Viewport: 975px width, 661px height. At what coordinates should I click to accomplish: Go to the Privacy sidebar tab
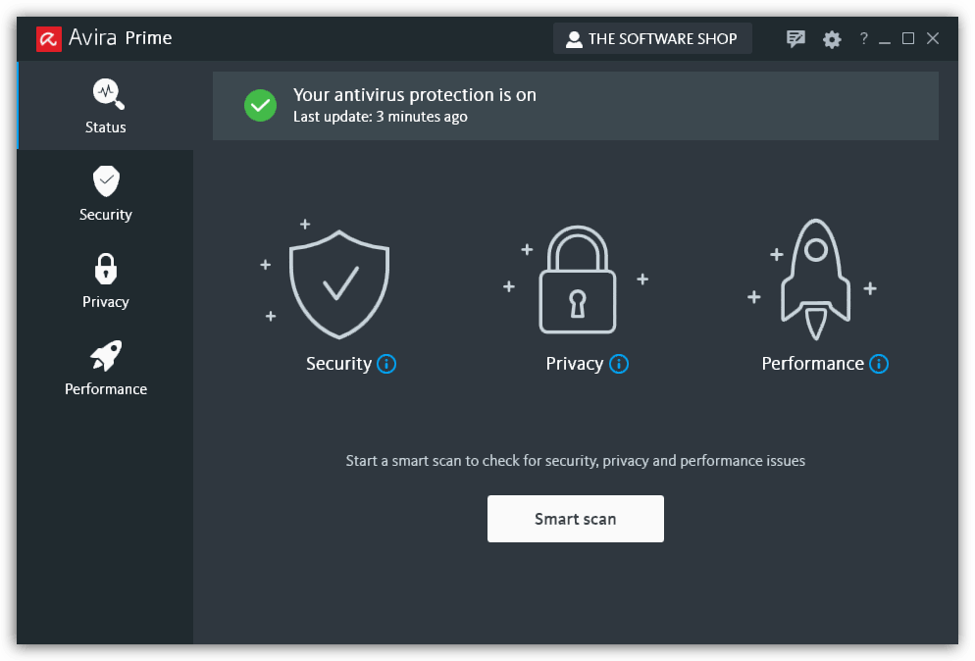(106, 280)
